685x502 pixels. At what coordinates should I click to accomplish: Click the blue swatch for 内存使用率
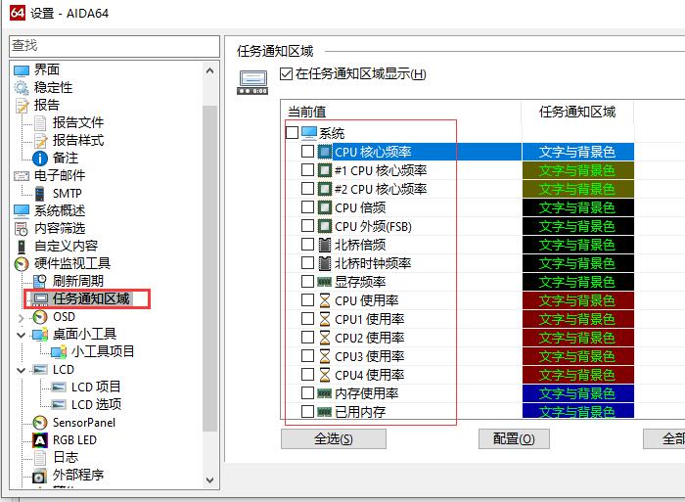tap(578, 393)
